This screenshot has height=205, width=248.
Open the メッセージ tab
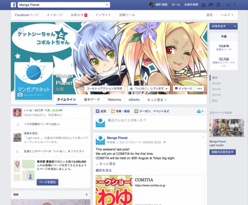55,15
